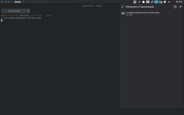Click the clock showing 05:21:35
The image size is (184, 115).
pyautogui.click(x=179, y=2)
